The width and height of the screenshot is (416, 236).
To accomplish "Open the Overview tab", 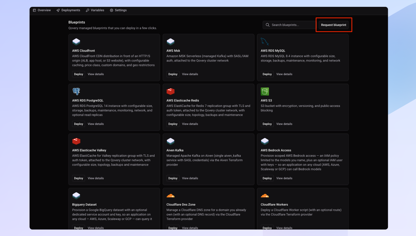I will coord(42,10).
